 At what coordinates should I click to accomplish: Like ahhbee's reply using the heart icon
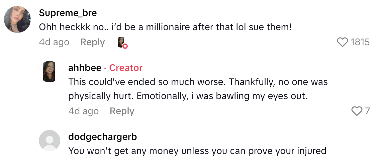[357, 111]
